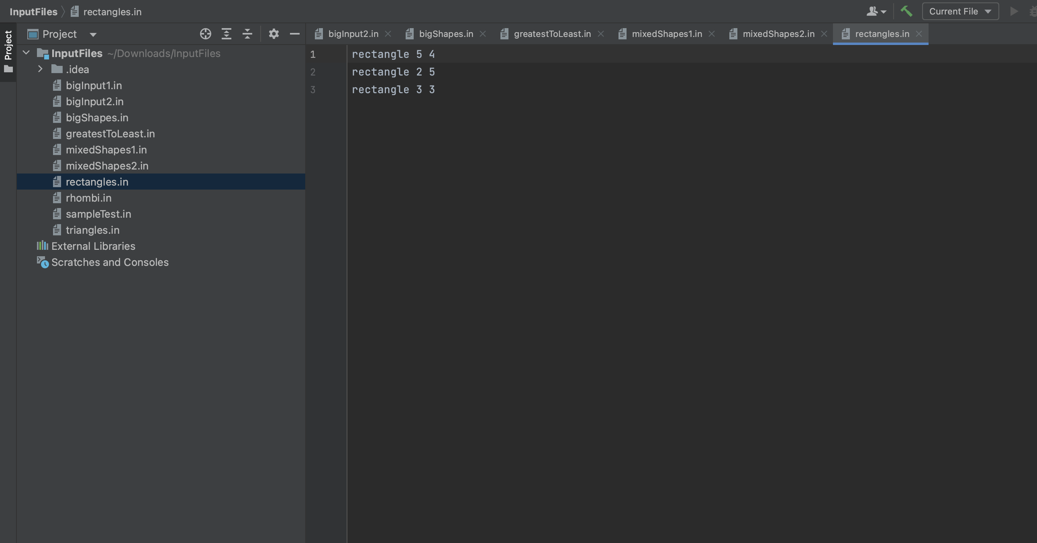This screenshot has width=1037, height=543.
Task: Build the project with the green hammer icon
Action: (906, 11)
